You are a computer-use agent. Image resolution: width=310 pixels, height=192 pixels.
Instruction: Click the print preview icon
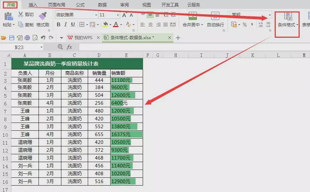[35, 37]
